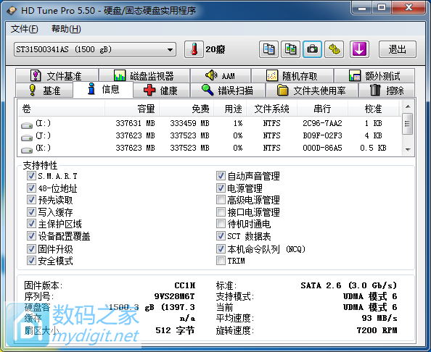Click capacity value 337631 MB

(x=135, y=123)
